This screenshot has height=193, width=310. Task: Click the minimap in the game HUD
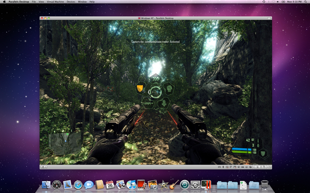[x=65, y=143]
